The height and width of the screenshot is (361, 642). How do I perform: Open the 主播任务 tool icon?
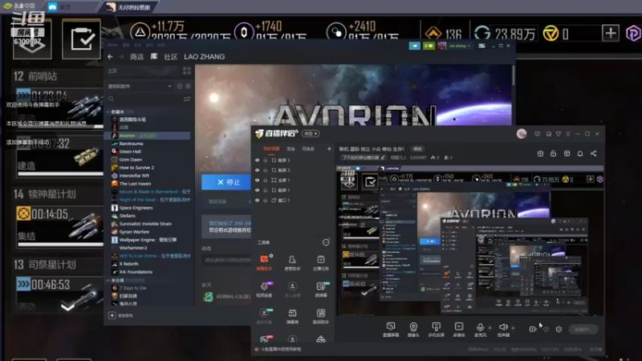point(320,262)
